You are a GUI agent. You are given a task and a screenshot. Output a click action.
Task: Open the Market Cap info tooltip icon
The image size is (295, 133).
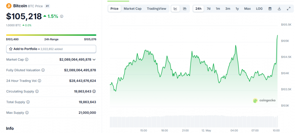(x=27, y=59)
